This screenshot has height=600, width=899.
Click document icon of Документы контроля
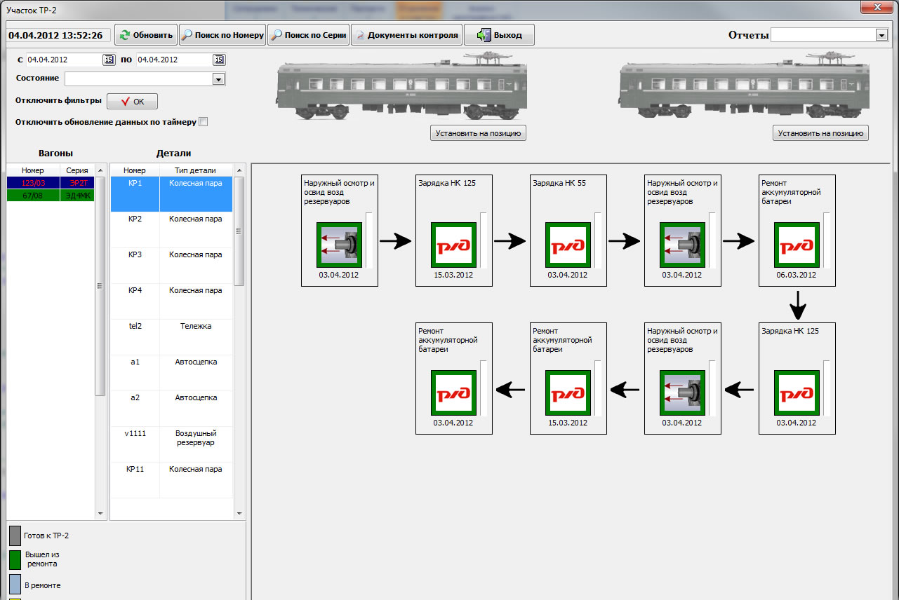[359, 35]
